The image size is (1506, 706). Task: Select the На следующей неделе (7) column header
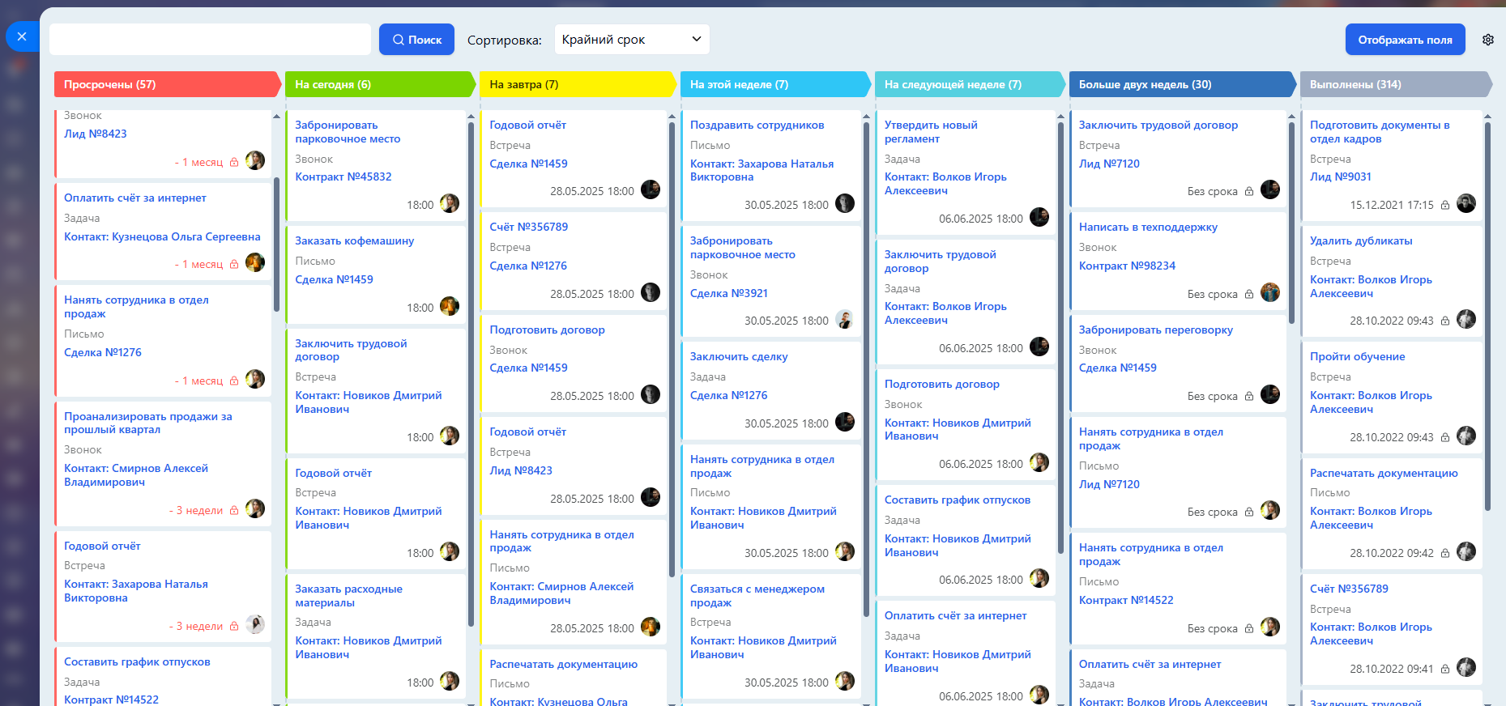[971, 84]
